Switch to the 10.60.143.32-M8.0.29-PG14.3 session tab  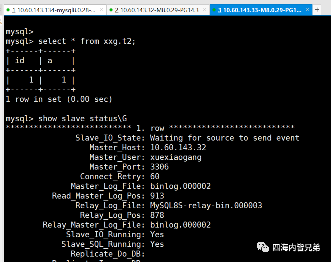click(x=158, y=10)
